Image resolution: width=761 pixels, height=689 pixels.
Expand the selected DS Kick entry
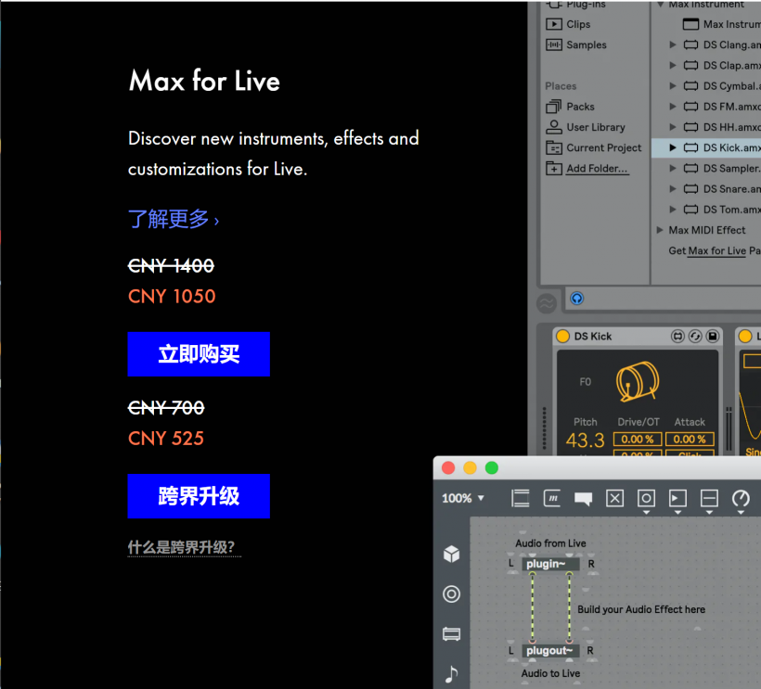(x=673, y=147)
